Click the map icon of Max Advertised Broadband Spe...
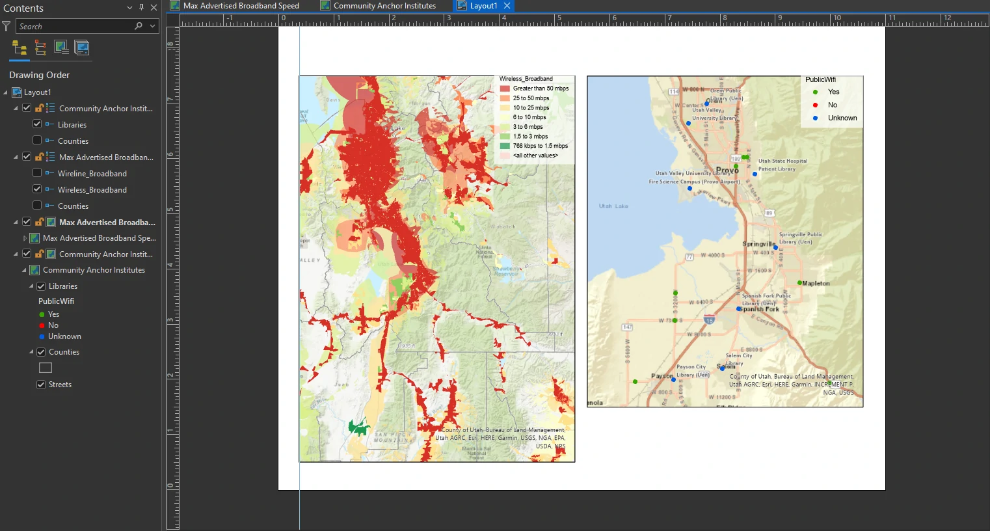The height and width of the screenshot is (531, 990). 35,238
